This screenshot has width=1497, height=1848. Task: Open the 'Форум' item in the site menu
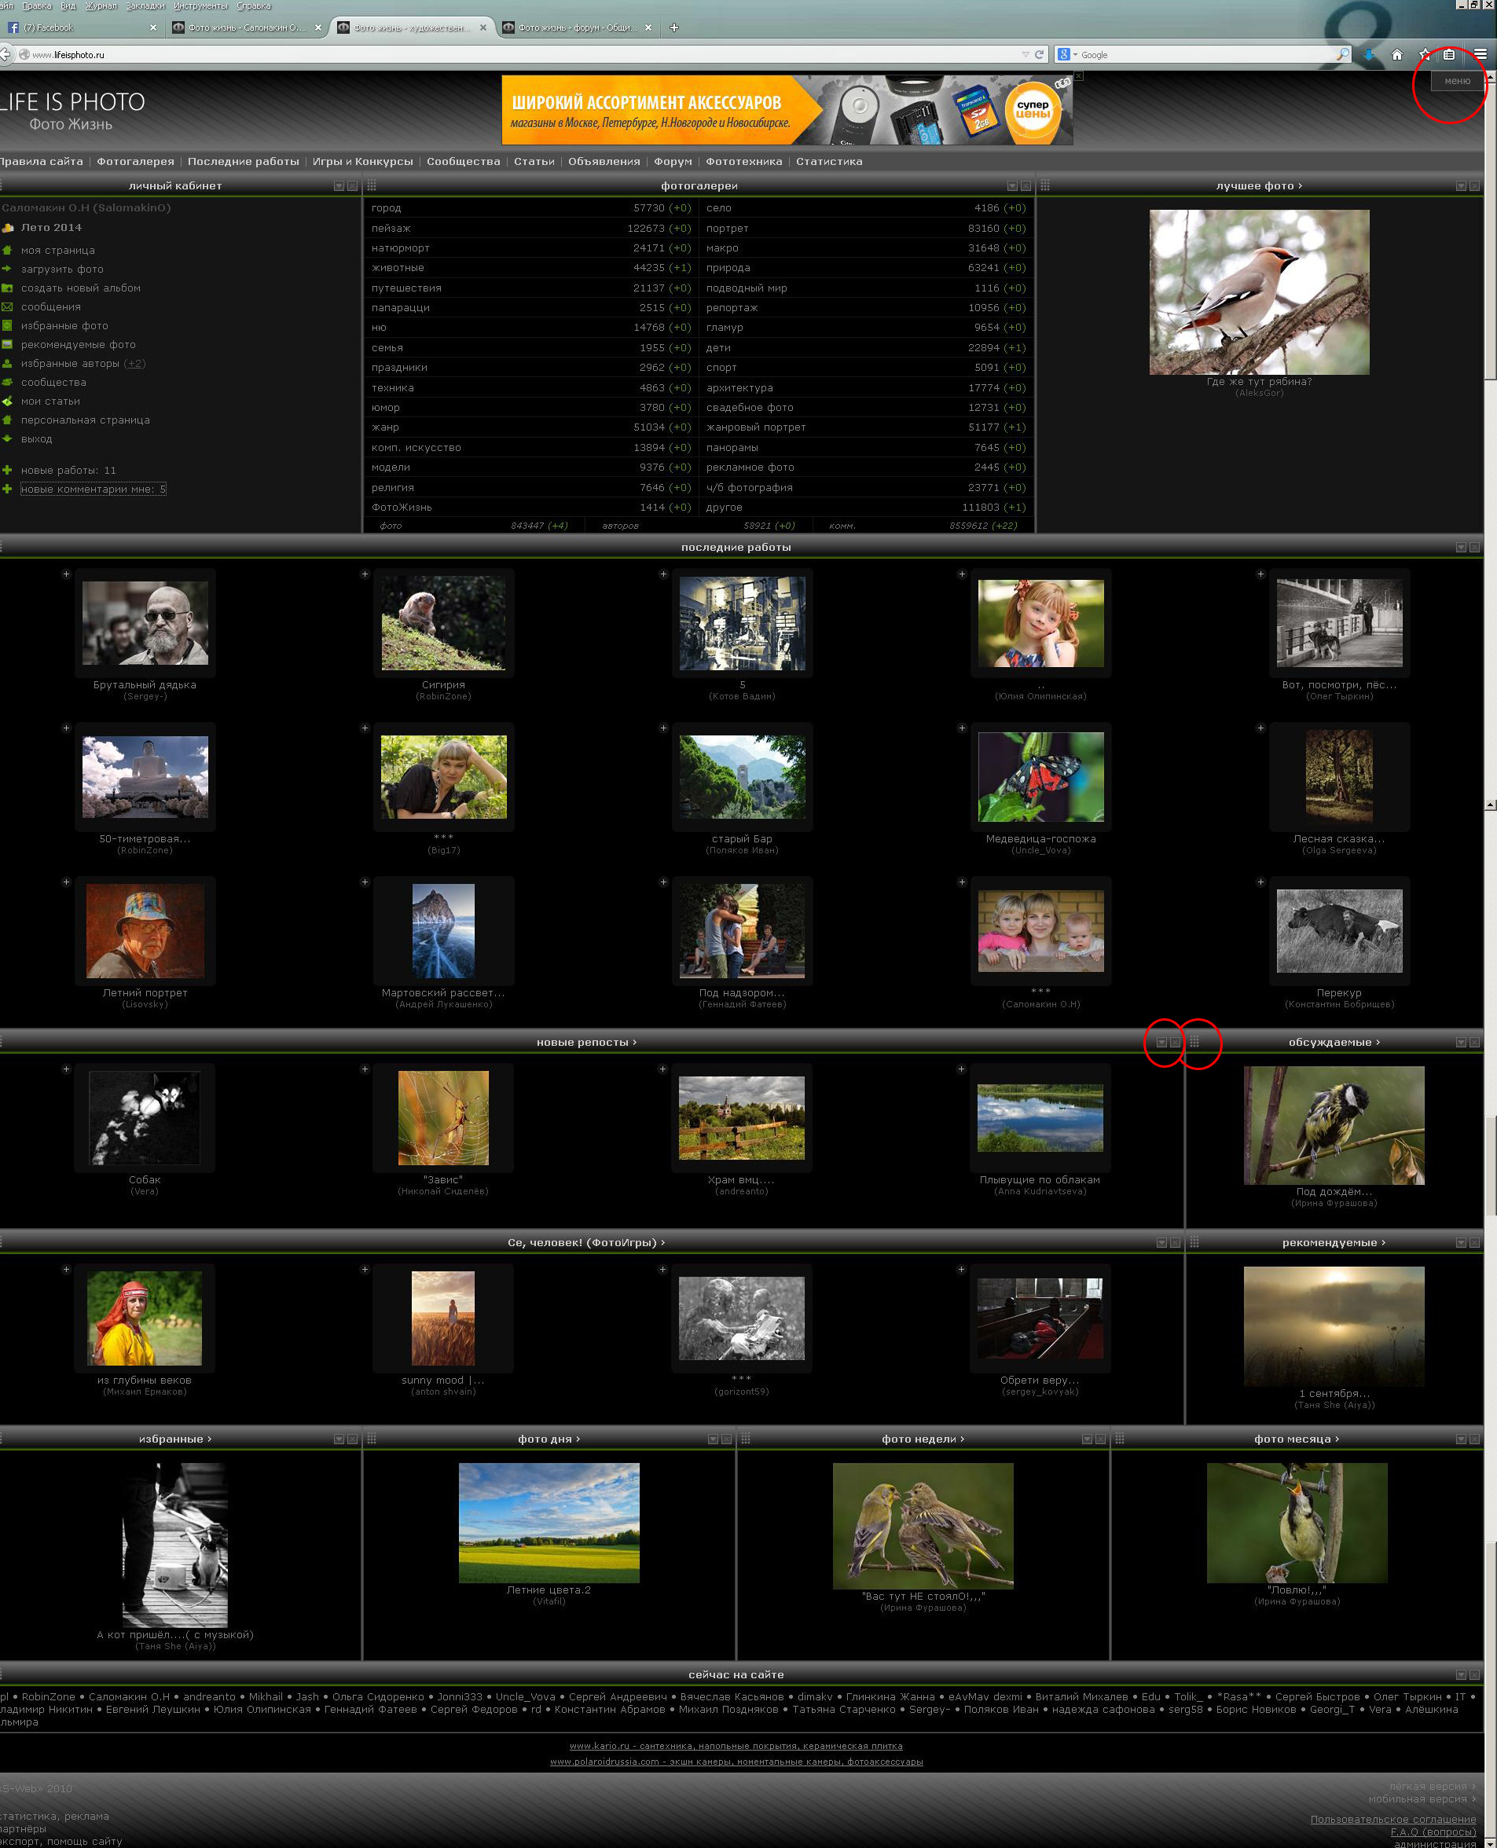tap(673, 161)
